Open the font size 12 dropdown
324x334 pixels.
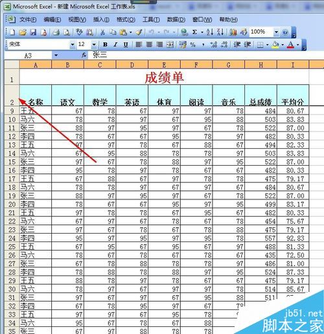tap(94, 45)
